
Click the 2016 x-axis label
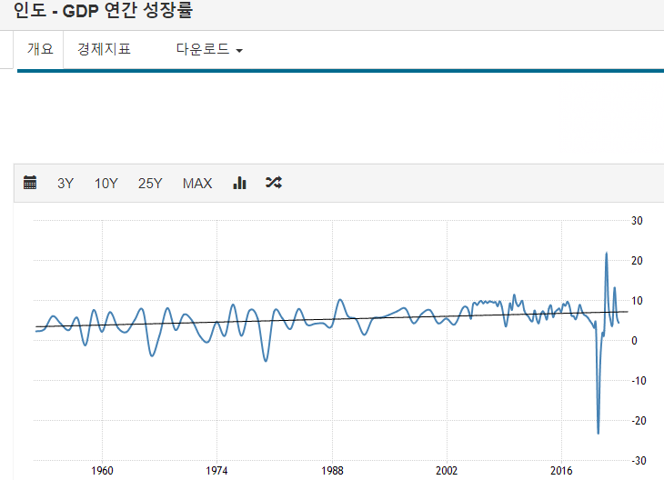[561, 470]
